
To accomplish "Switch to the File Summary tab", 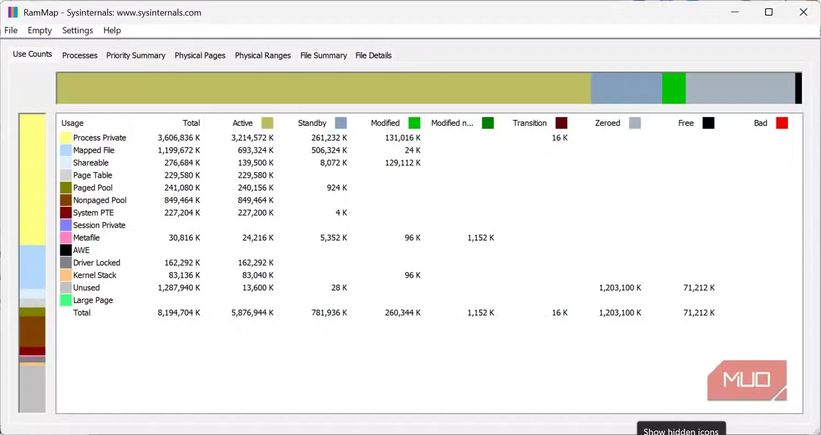I will pyautogui.click(x=323, y=55).
